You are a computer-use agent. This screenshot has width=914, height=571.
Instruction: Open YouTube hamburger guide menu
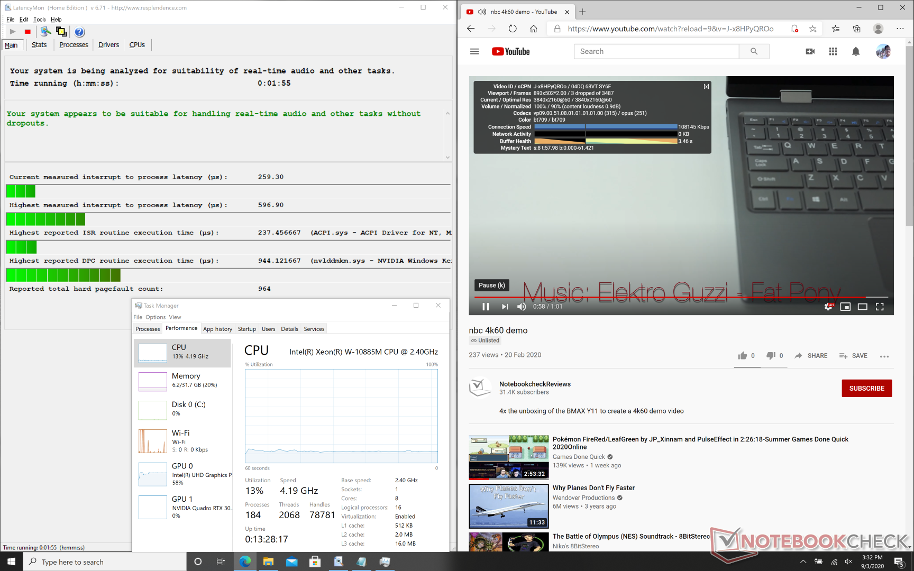pos(474,51)
